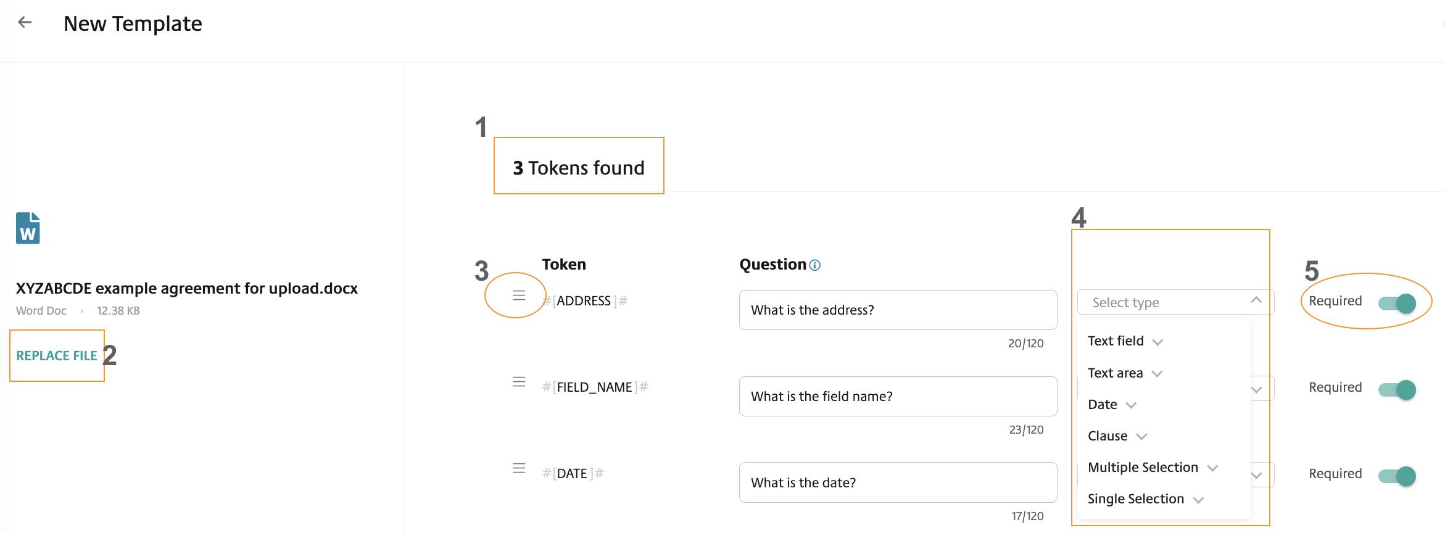Toggle Required for the FIELD_NAME token
Viewport: 1445px width, 533px height.
[1397, 389]
